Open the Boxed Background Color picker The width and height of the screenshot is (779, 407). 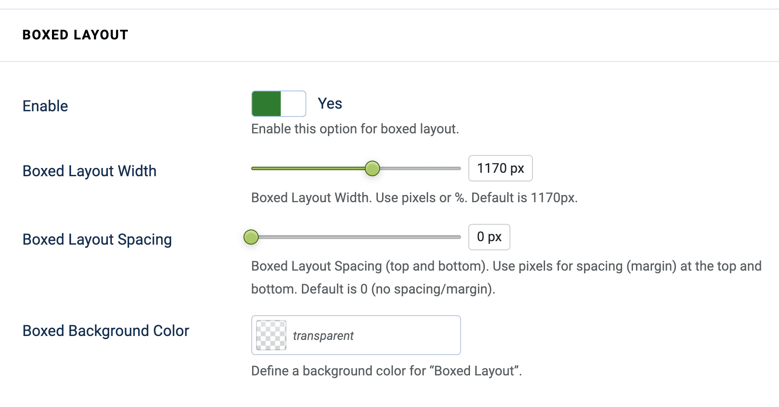[x=355, y=335]
